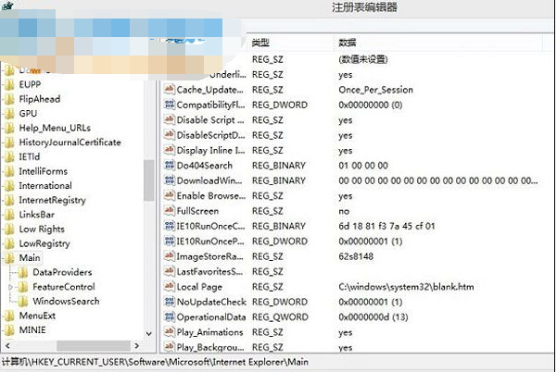Image resolution: width=557 pixels, height=372 pixels.
Task: Select the NoUpdateCheck DWORD value icon
Action: 170,302
